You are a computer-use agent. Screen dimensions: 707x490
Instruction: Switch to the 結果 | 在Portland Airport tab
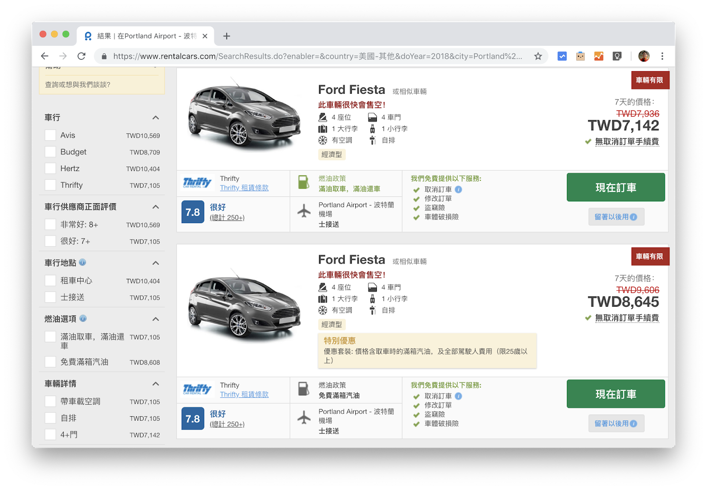point(146,36)
